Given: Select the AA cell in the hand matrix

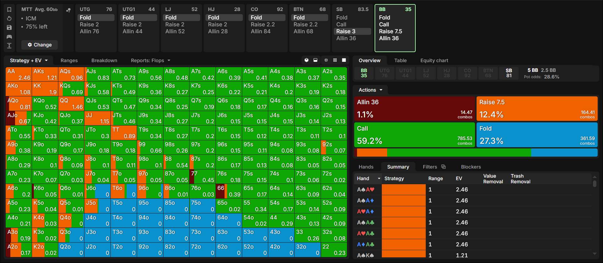Looking at the screenshot, I should 19,74.
